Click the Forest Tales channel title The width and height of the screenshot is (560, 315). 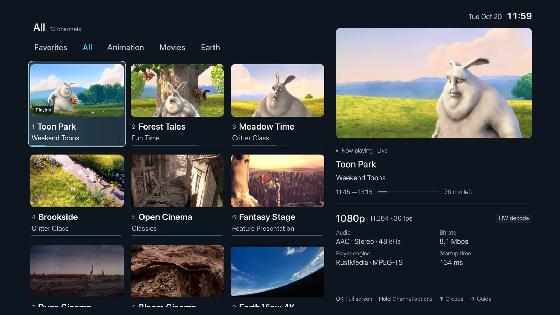pos(162,127)
